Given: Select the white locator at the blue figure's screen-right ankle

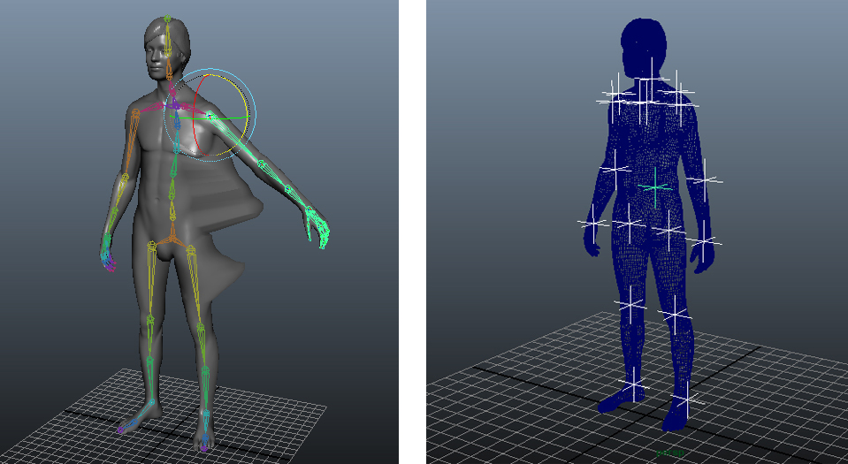Looking at the screenshot, I should pos(687,400).
